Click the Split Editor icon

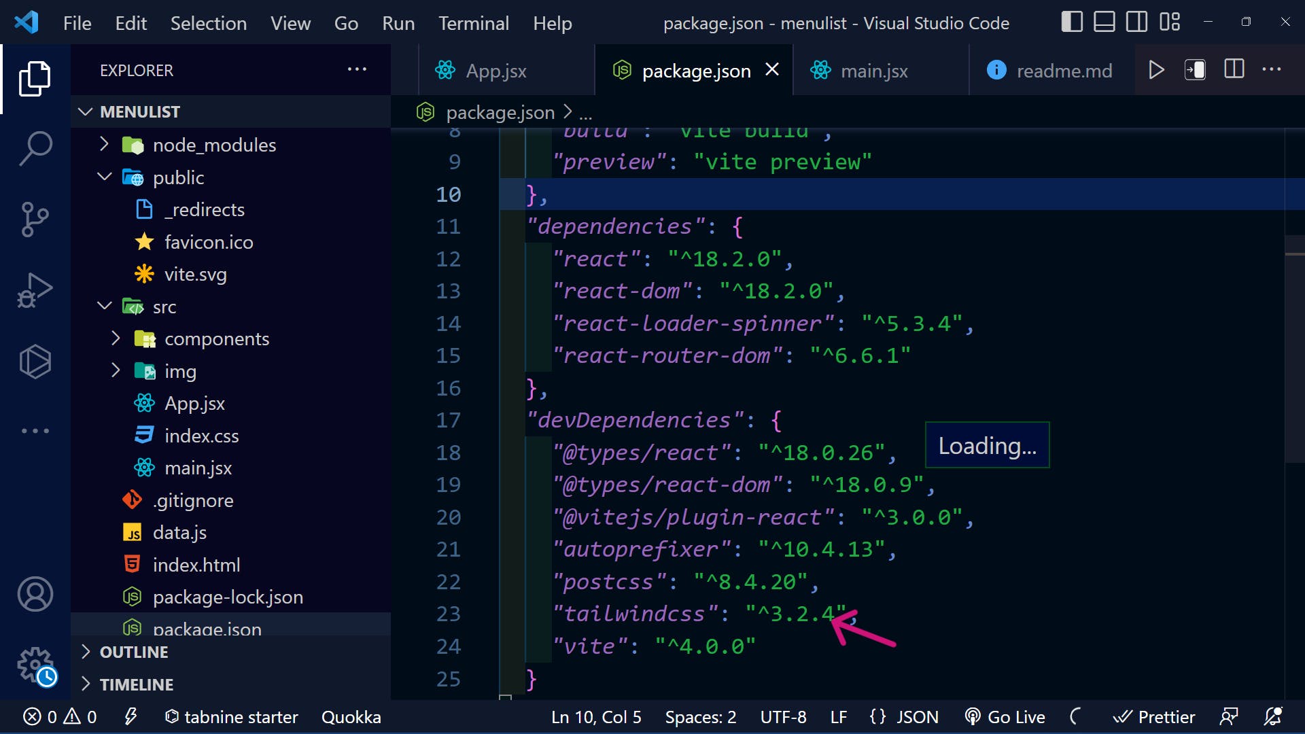[1233, 69]
